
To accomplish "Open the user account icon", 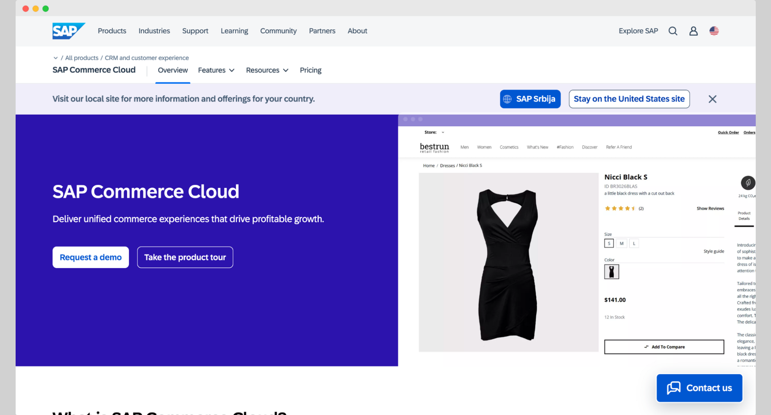I will (x=693, y=31).
